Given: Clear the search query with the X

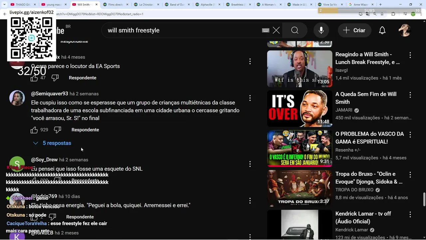Looking at the screenshot, I should pos(276,30).
